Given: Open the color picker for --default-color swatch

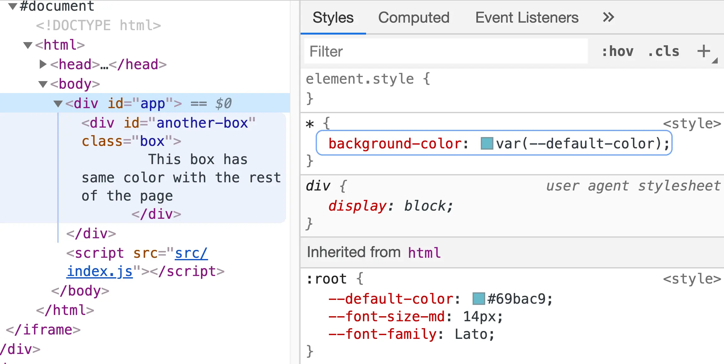Looking at the screenshot, I should pos(479,299).
